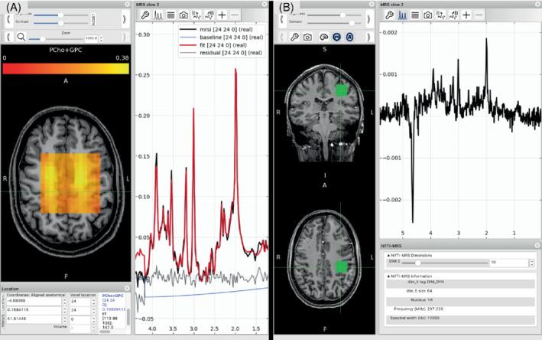Click export data series icon in panel A MRS toolbar
The image size is (542, 340).
click(209, 15)
